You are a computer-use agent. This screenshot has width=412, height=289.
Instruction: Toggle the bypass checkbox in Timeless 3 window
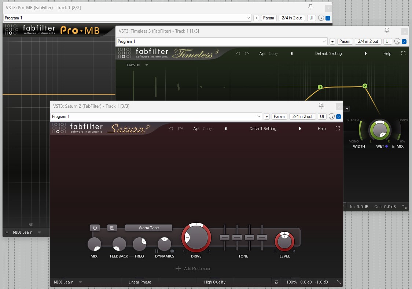coord(404,41)
